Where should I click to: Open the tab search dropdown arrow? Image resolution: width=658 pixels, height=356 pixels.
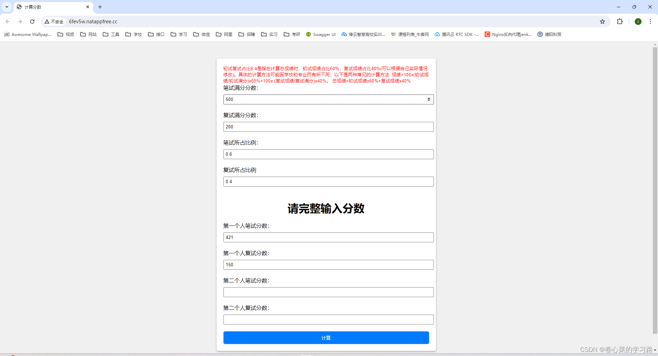tap(7, 7)
